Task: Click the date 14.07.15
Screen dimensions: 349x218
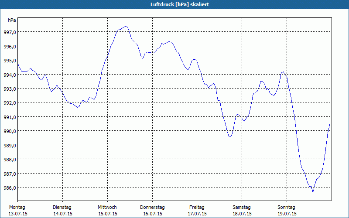Action: [x=63, y=214]
